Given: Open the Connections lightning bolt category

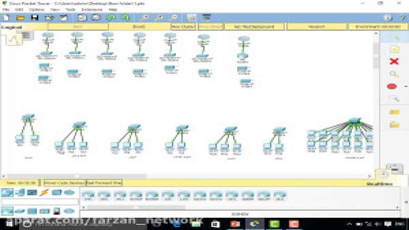Looking at the screenshot, I should pos(44,192).
